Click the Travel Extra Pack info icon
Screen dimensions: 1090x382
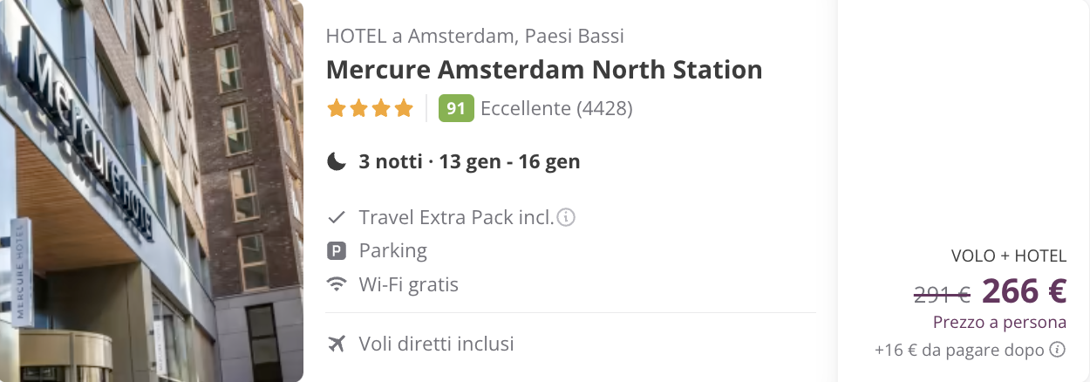point(566,217)
